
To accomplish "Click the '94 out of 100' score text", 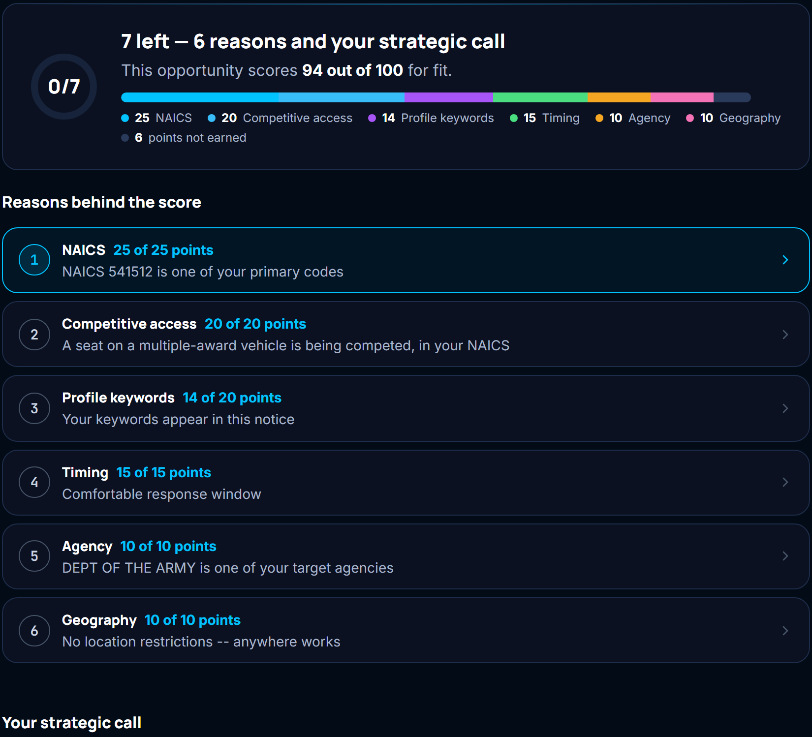I will click(352, 70).
